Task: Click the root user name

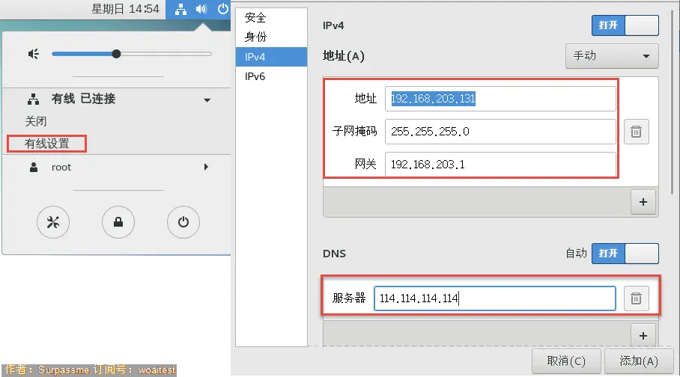Action: point(61,168)
